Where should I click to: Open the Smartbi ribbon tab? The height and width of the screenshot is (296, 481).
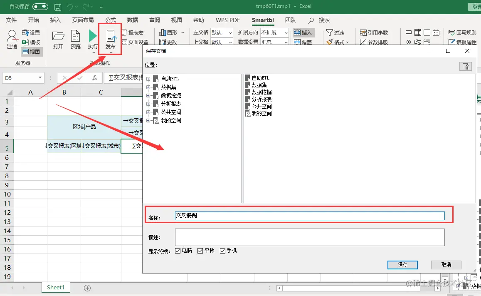[263, 20]
